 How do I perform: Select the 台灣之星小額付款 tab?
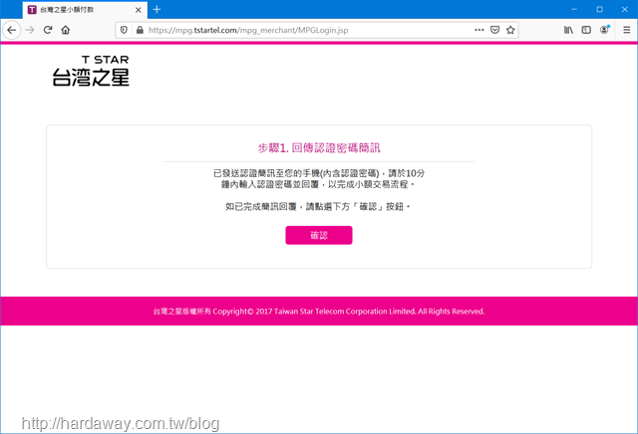tap(85, 10)
